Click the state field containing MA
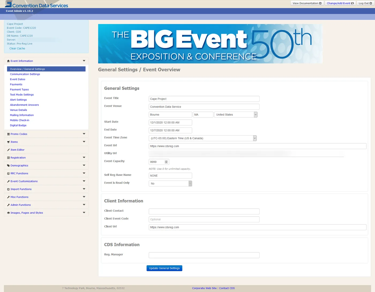 point(203,115)
